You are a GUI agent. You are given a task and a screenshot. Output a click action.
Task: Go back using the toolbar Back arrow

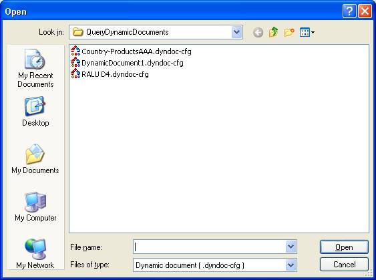click(x=258, y=32)
